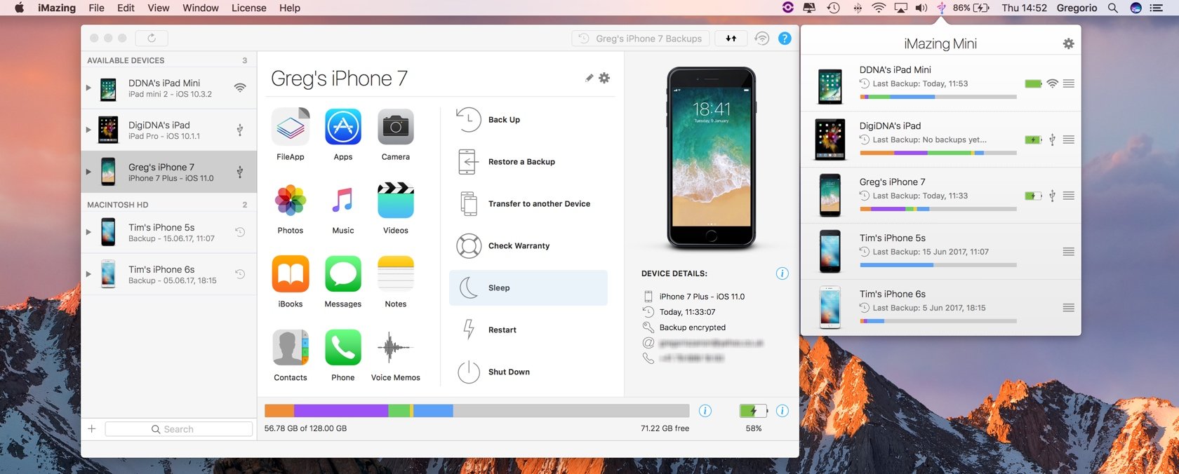The width and height of the screenshot is (1179, 474).
Task: Click the Restart action
Action: coord(528,330)
